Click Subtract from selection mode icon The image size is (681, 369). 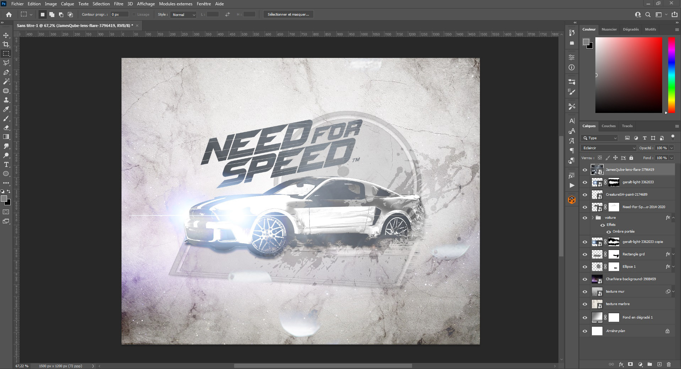point(61,15)
